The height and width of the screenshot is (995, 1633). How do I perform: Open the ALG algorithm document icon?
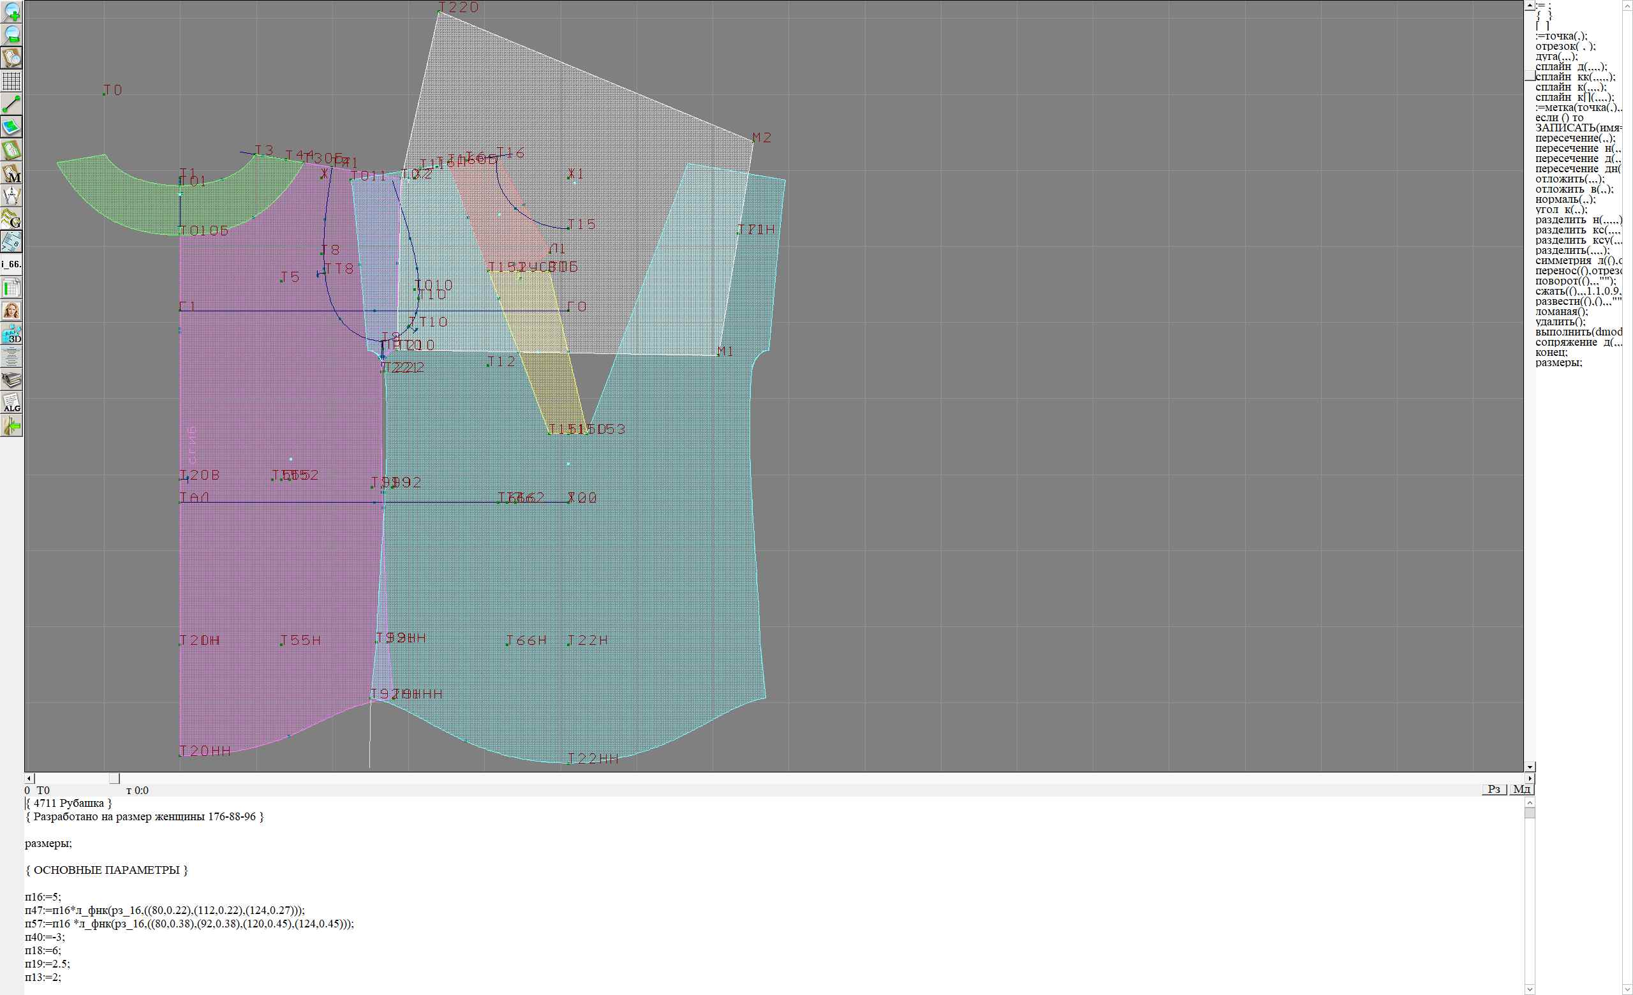click(12, 402)
